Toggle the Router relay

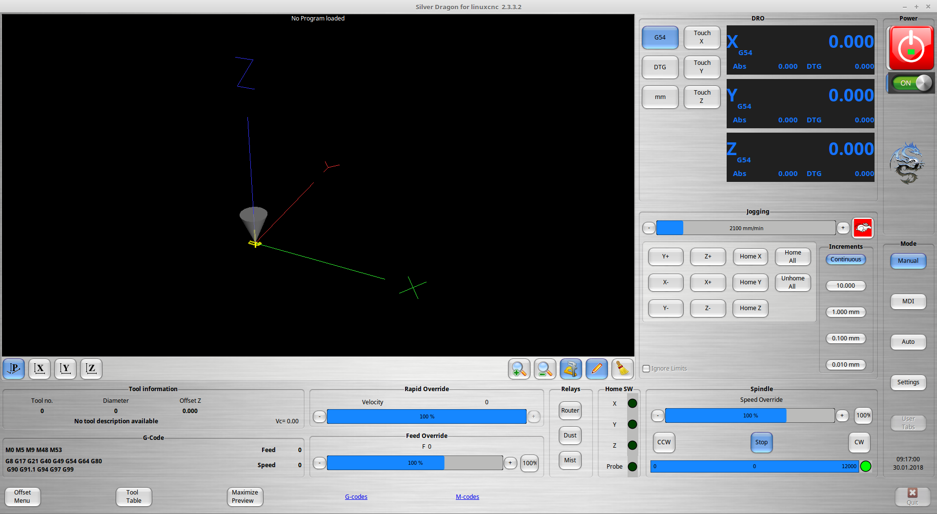570,411
